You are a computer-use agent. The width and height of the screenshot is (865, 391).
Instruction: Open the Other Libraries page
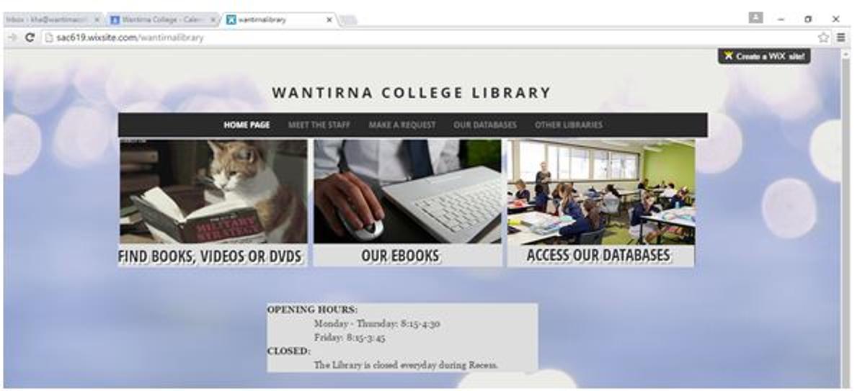[x=569, y=125]
